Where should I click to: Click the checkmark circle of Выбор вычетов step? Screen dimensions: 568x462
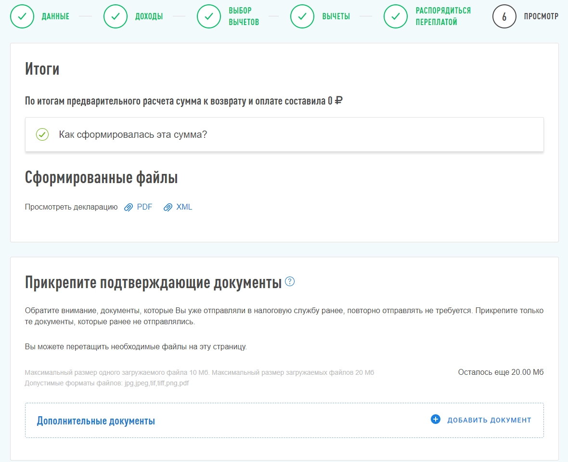point(209,16)
